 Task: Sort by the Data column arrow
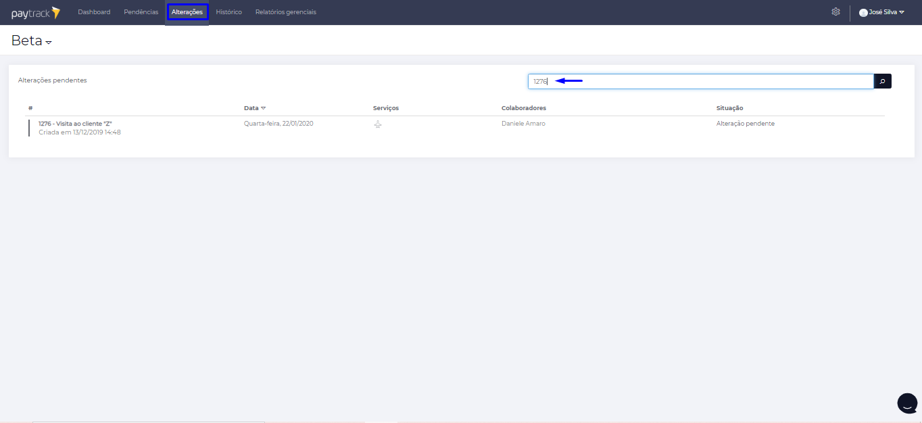point(264,108)
